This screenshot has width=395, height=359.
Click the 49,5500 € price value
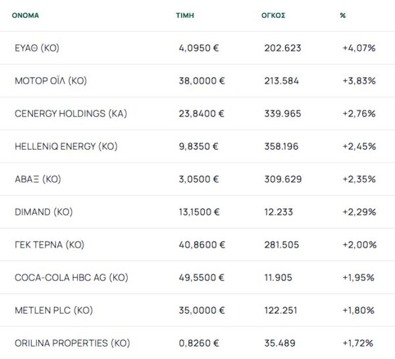[202, 277]
